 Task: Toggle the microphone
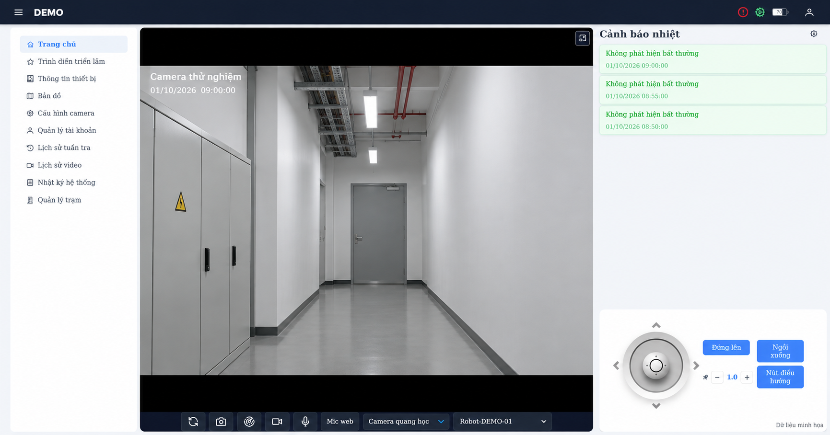coord(305,422)
